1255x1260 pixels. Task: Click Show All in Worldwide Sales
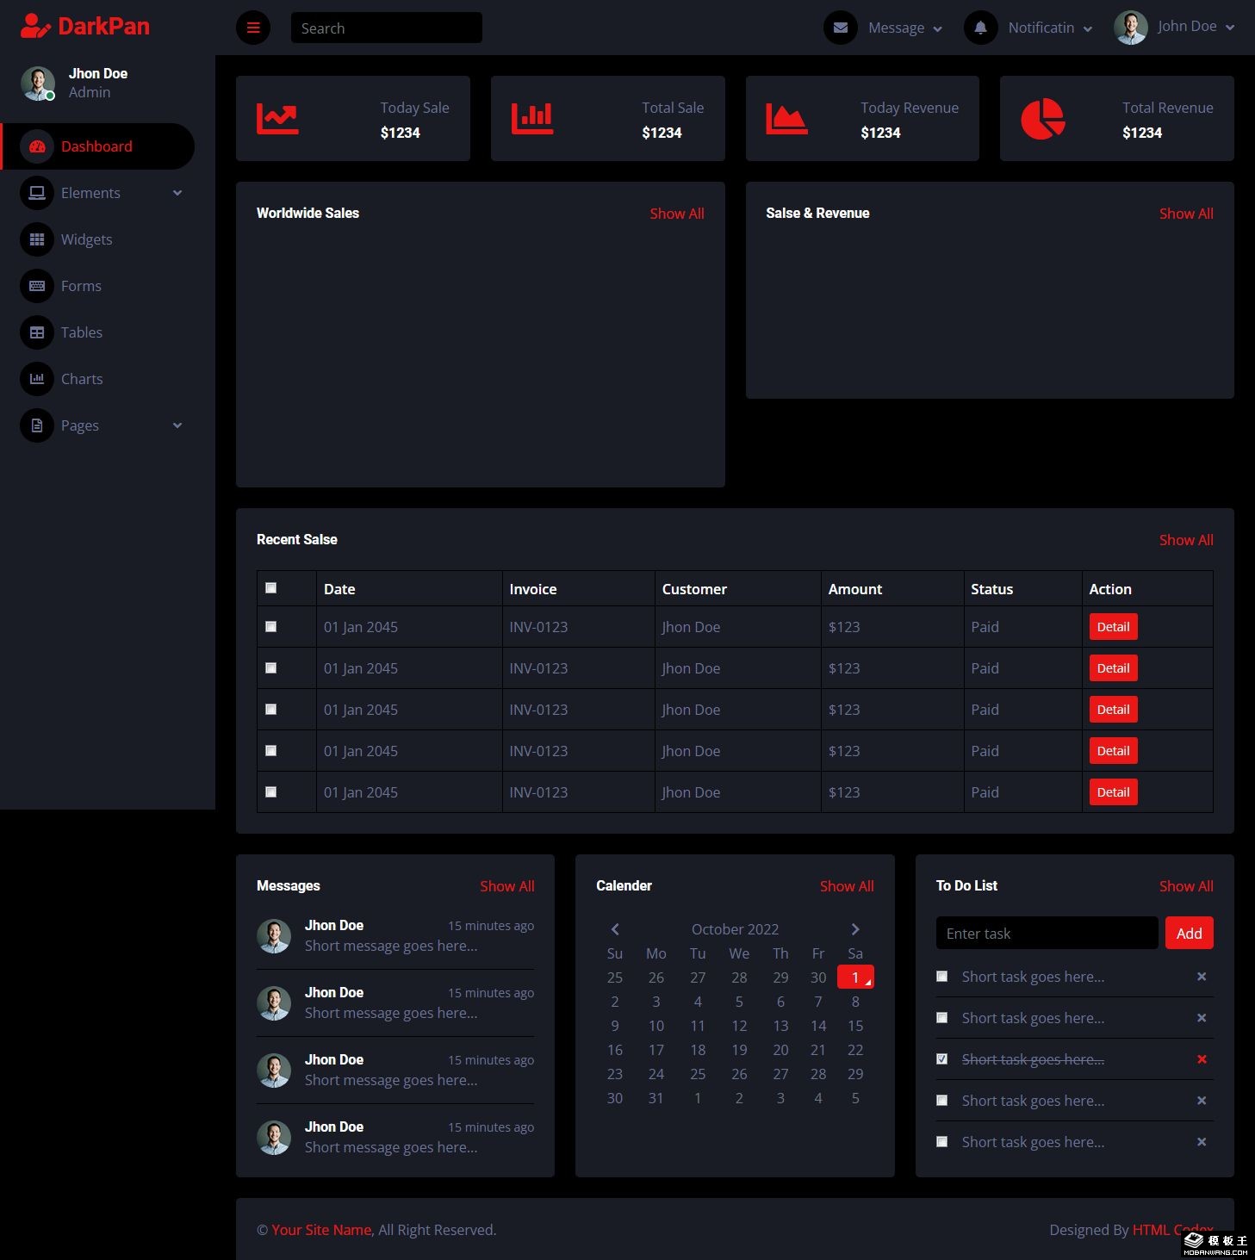tap(676, 214)
